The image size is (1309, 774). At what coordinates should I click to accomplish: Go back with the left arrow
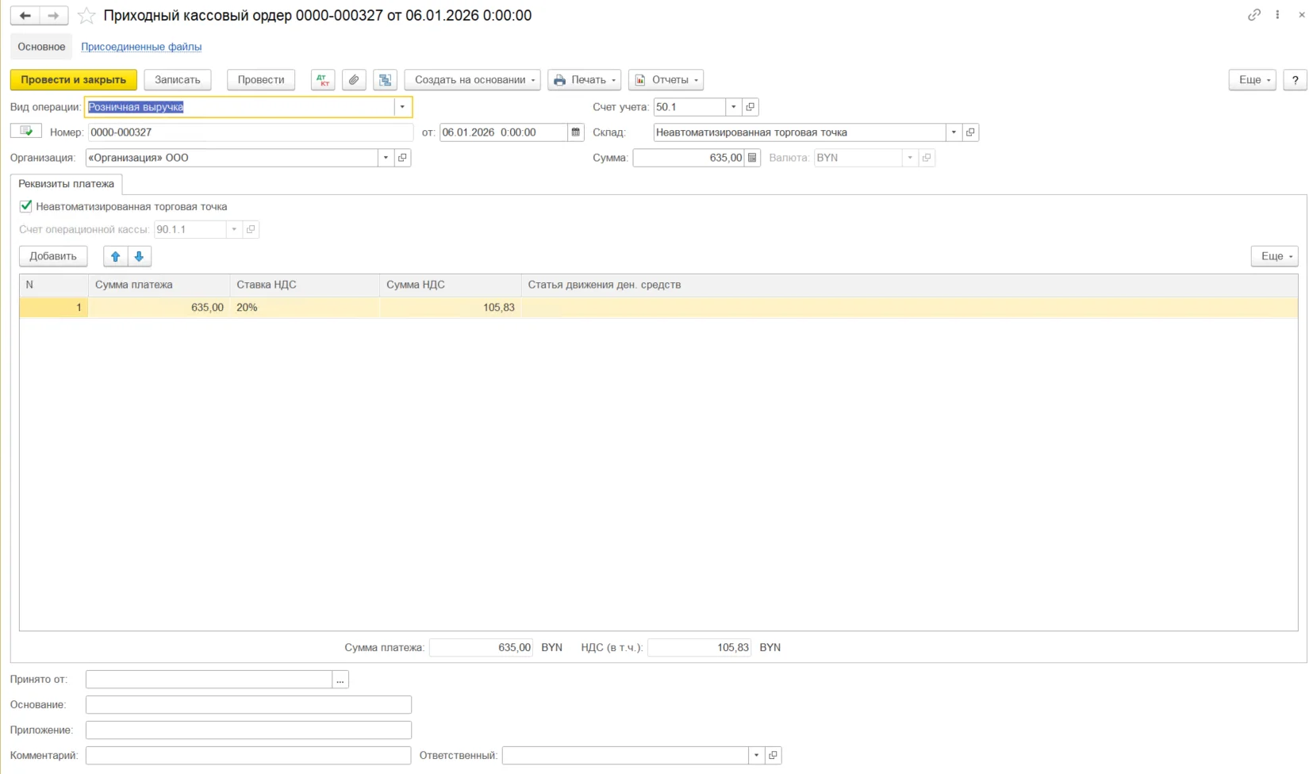(x=25, y=16)
